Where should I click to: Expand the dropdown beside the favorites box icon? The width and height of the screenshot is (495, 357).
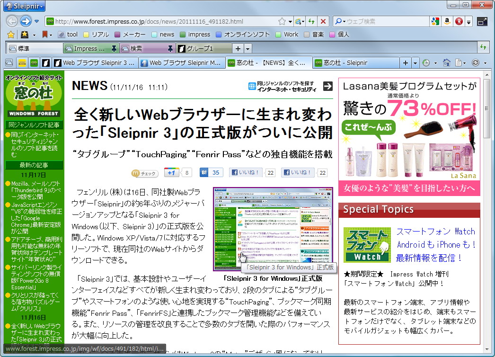34,35
